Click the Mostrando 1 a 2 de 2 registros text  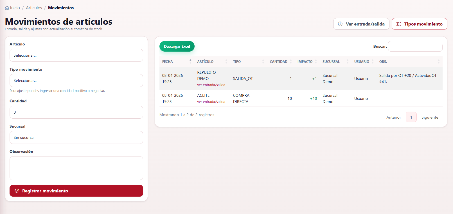click(187, 115)
